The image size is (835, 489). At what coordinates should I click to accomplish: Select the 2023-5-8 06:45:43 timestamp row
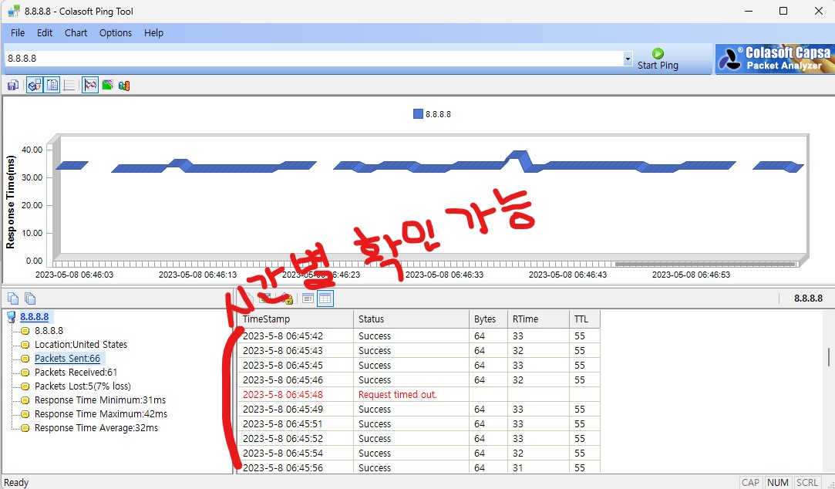419,350
